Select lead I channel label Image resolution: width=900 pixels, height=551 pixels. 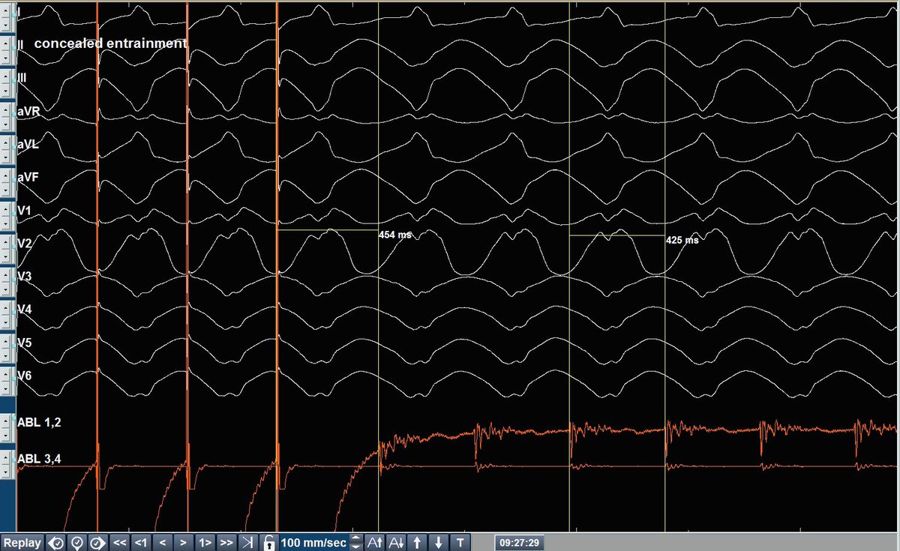tap(19, 13)
